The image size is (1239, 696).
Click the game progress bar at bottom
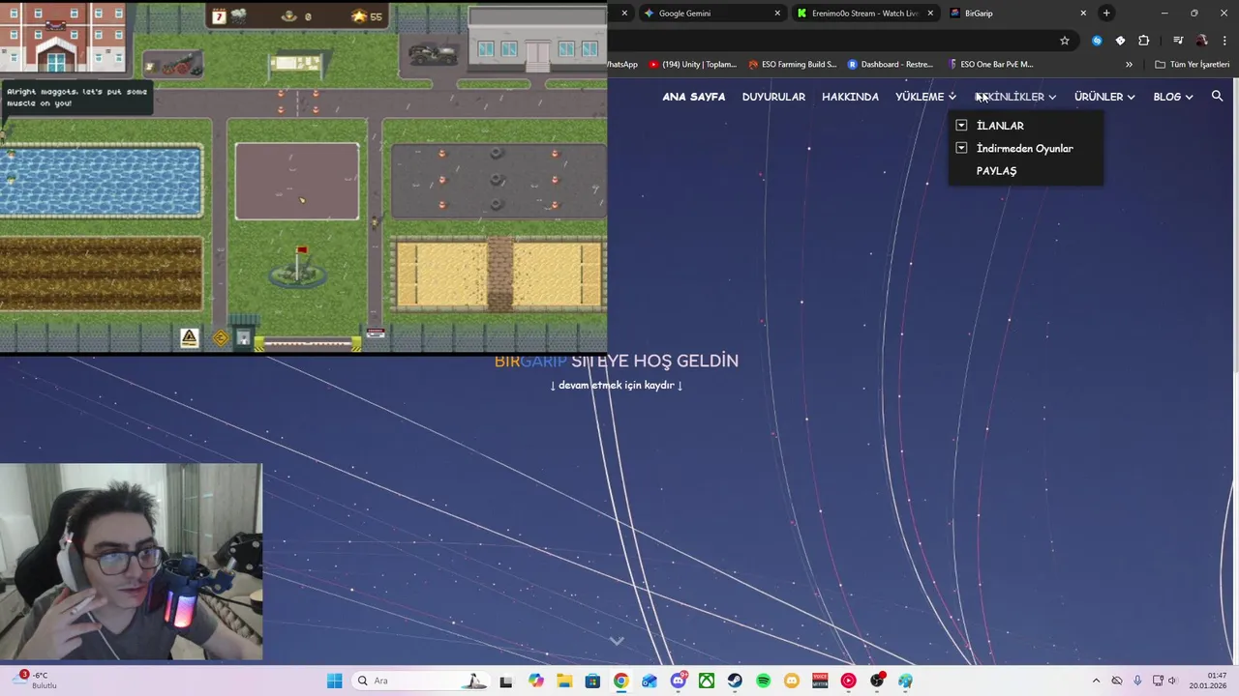308,342
